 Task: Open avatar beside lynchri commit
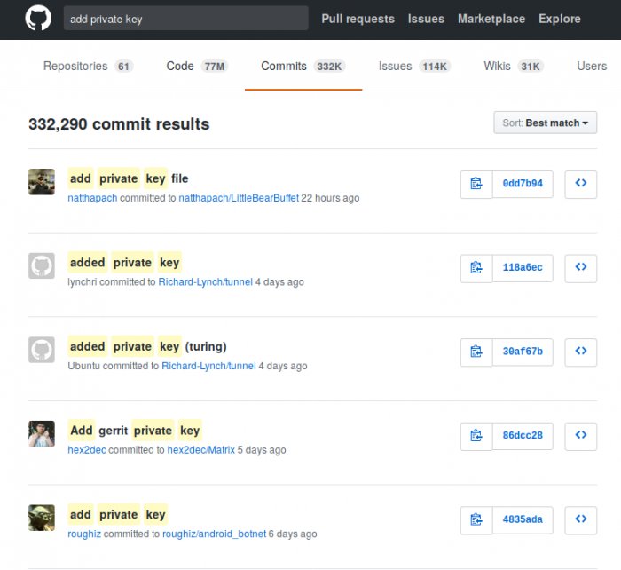(x=42, y=266)
